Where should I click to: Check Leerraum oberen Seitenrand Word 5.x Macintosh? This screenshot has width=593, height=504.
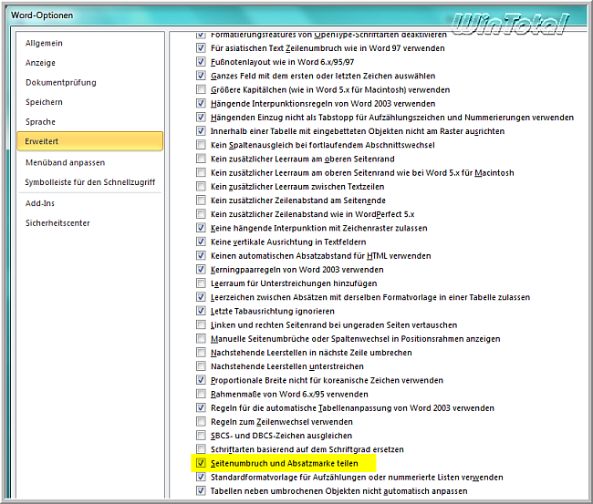pyautogui.click(x=201, y=172)
